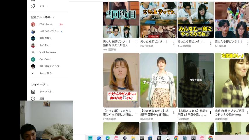
Task: Open options menu for the 【トイレ編】 video
Action: [x=136, y=113]
